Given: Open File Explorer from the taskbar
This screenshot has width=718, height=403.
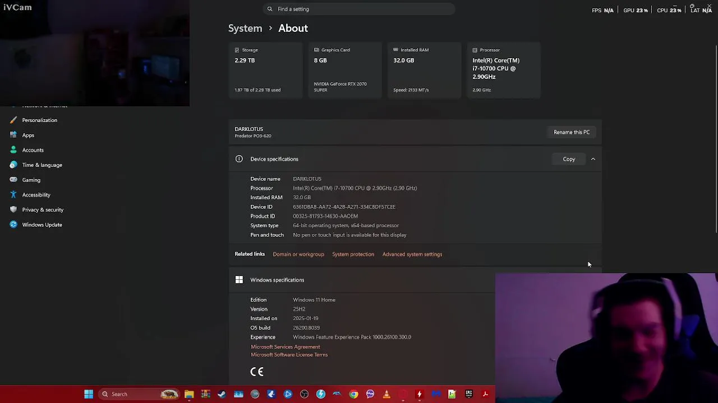Looking at the screenshot, I should coord(189,394).
